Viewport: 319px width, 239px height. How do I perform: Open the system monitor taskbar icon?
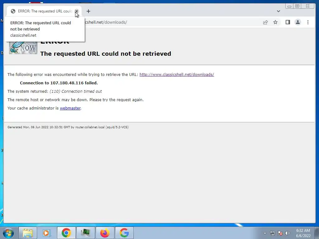(x=86, y=233)
